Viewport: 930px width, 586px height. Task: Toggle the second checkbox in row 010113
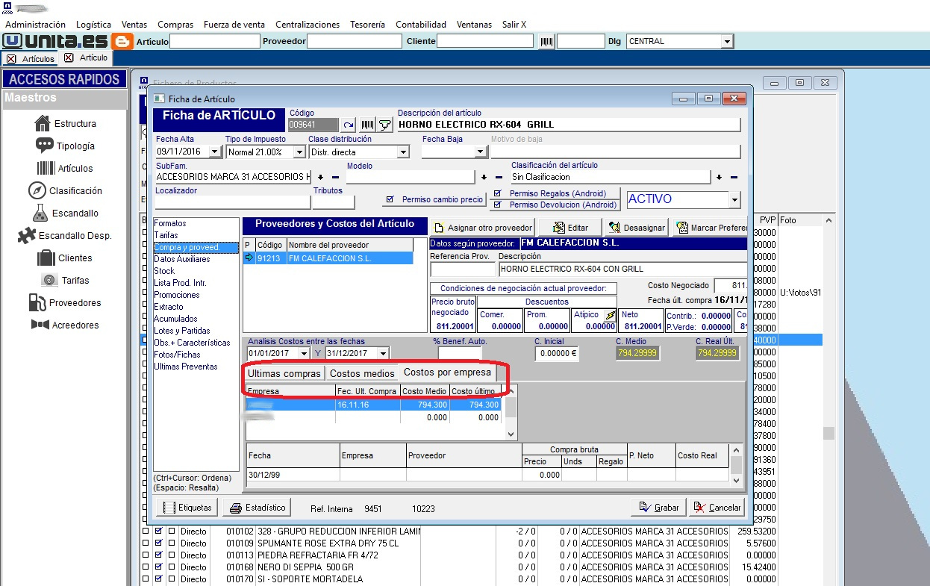(158, 555)
